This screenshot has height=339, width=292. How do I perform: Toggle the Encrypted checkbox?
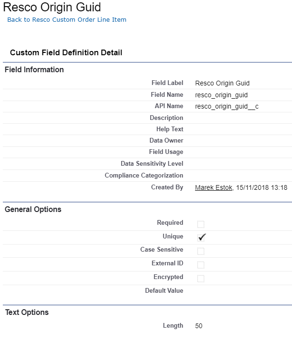[x=201, y=279]
